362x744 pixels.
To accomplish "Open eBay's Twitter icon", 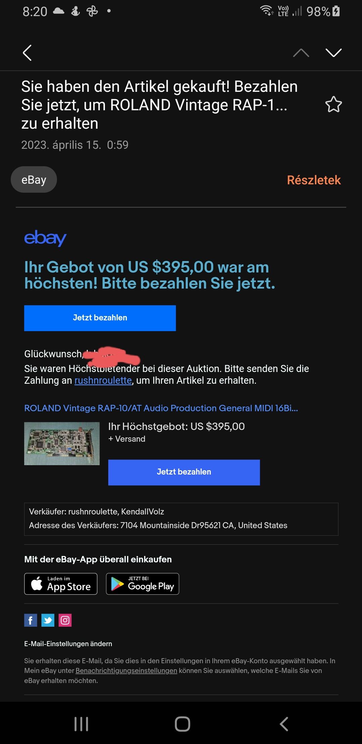I will [x=48, y=620].
